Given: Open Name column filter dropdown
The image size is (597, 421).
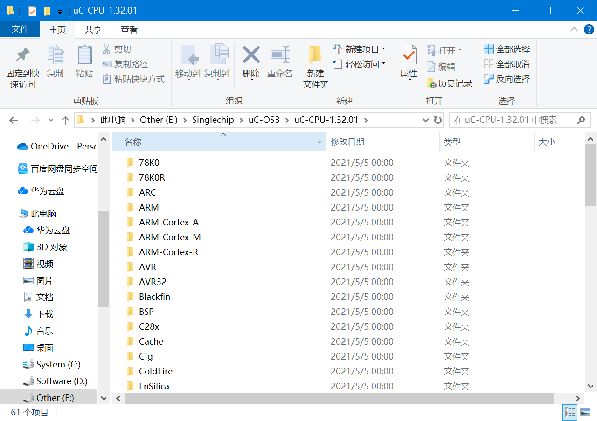Looking at the screenshot, I should coord(320,142).
